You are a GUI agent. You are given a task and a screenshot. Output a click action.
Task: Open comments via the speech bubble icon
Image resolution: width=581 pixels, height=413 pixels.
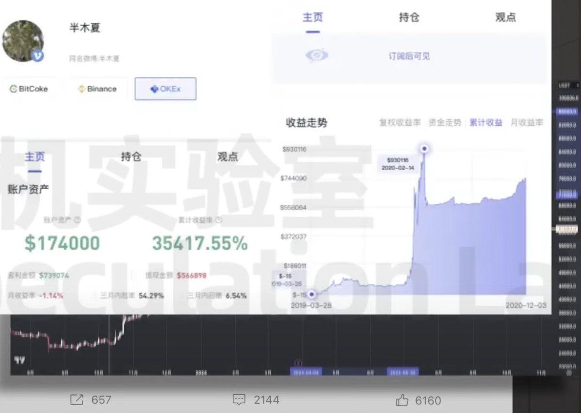click(238, 400)
